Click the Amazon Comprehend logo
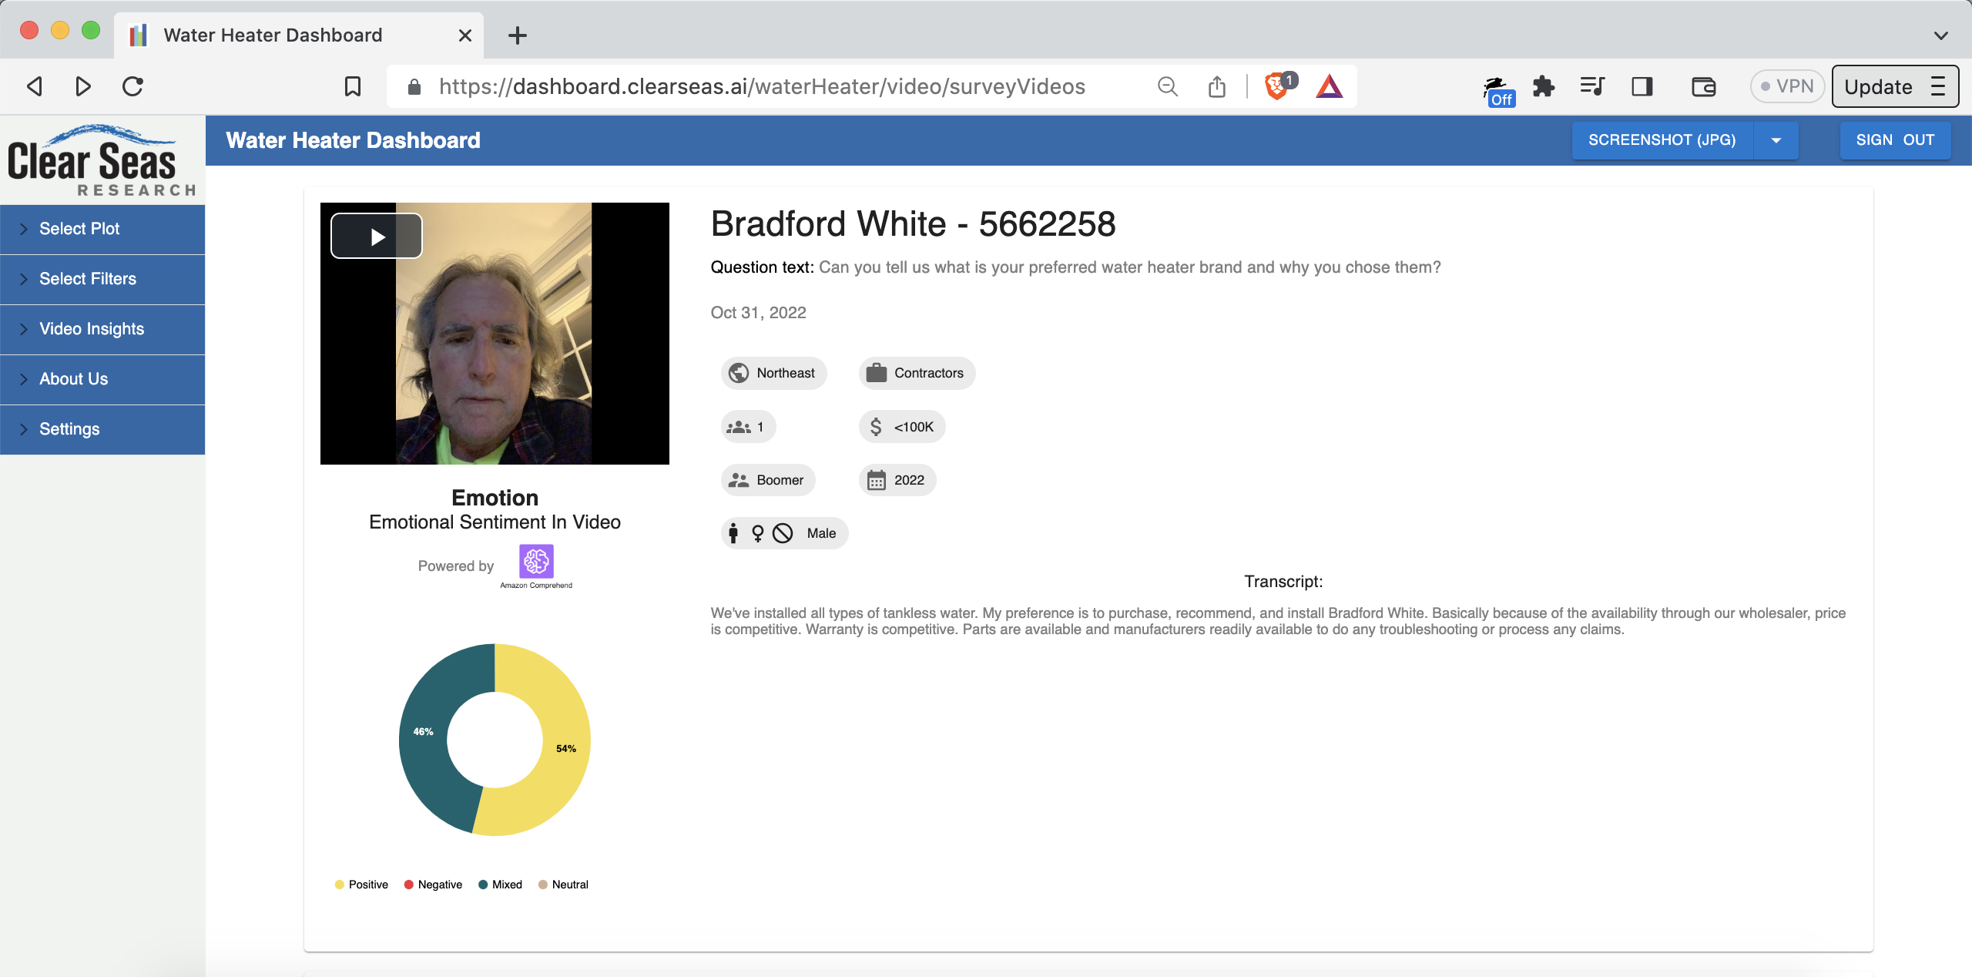 pos(535,562)
